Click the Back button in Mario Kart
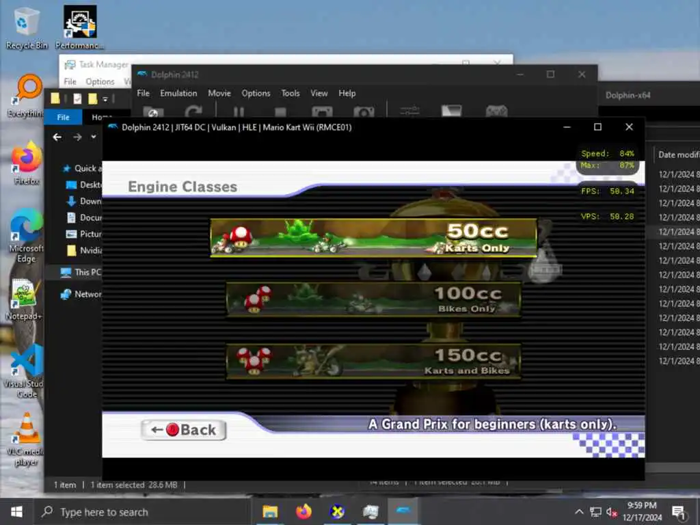The height and width of the screenshot is (525, 700). click(183, 430)
